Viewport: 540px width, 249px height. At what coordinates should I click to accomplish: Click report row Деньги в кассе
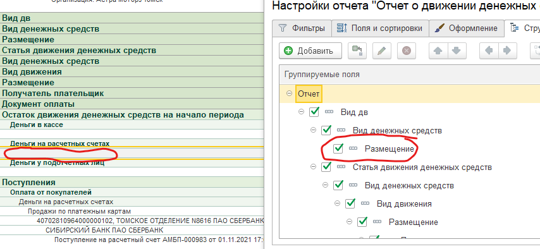click(x=132, y=124)
